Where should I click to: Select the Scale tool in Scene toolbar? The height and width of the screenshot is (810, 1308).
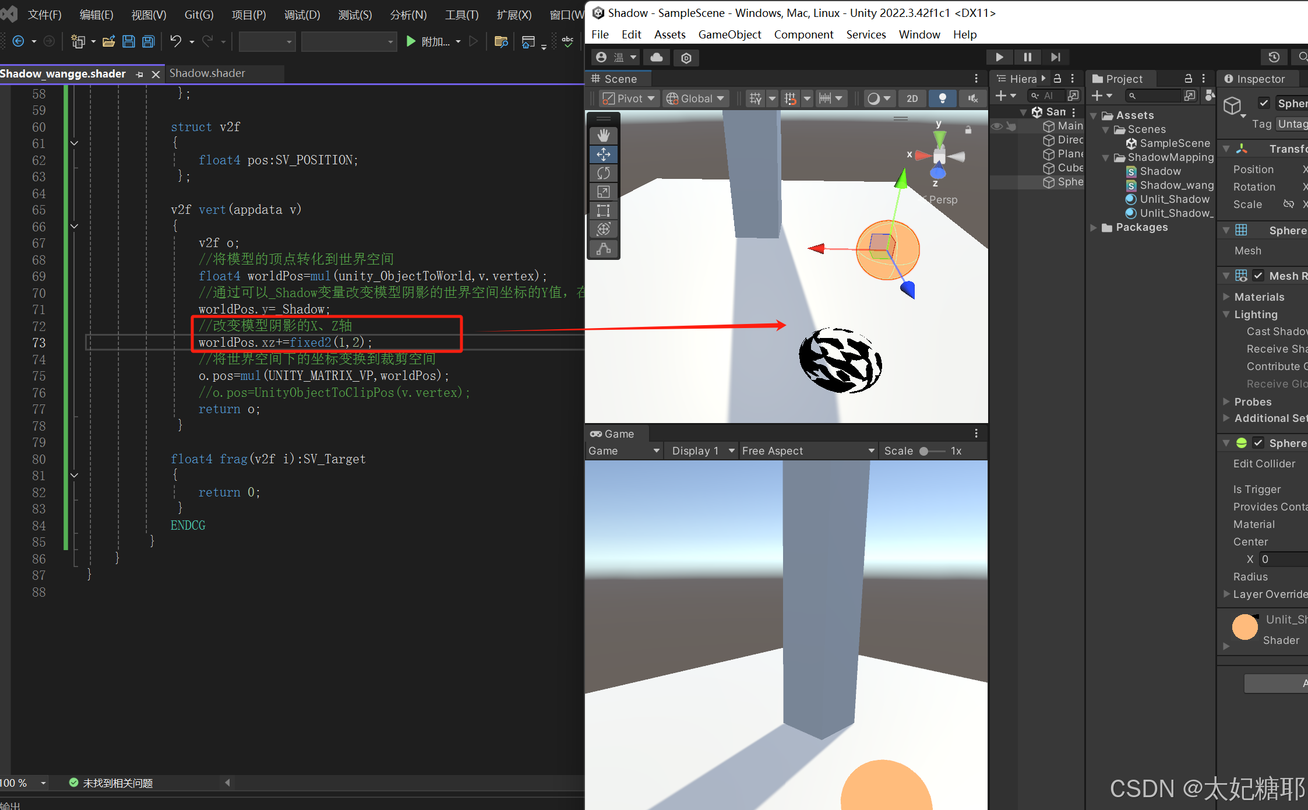604,192
